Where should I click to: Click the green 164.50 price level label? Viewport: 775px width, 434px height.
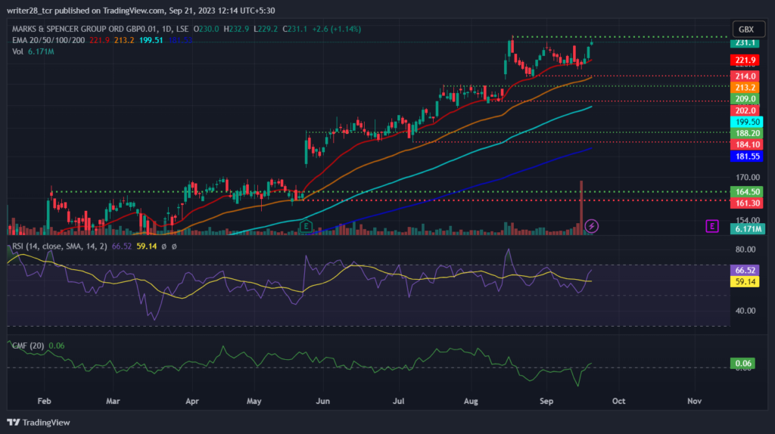coord(747,191)
